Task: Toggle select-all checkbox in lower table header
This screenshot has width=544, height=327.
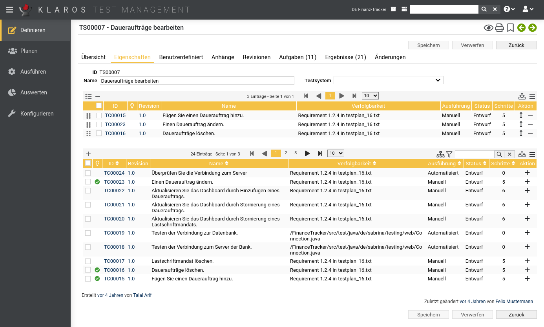Action: (88, 163)
